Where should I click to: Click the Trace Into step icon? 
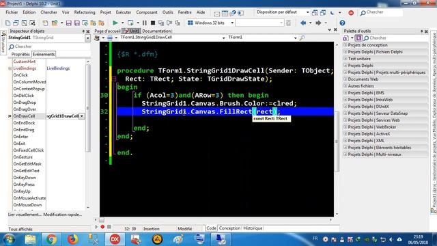coord(161,23)
